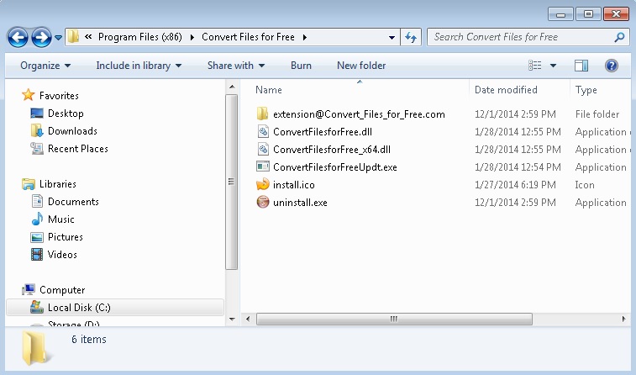Viewport: 636px width, 375px height.
Task: Create a New folder
Action: 361,66
